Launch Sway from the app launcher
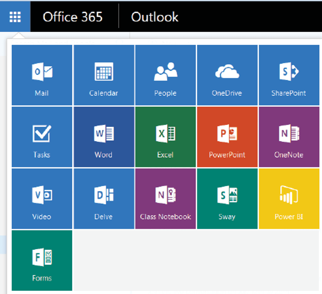322x294 pixels. pyautogui.click(x=227, y=199)
